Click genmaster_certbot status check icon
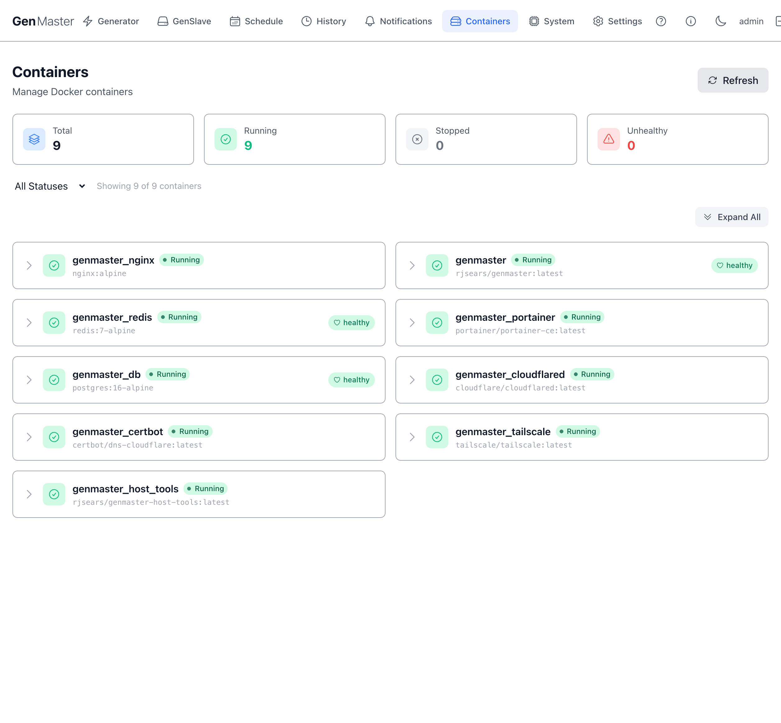 [x=54, y=437]
